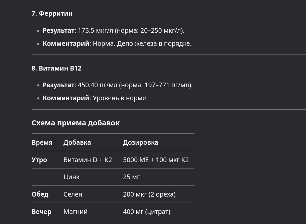
Task: Click the Селен table cell
Action: click(x=73, y=194)
